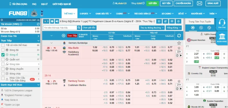Screen dimensions: 228x108
Task: Refresh the odds table with the circular arrows icon
Action: pyautogui.click(x=179, y=36)
